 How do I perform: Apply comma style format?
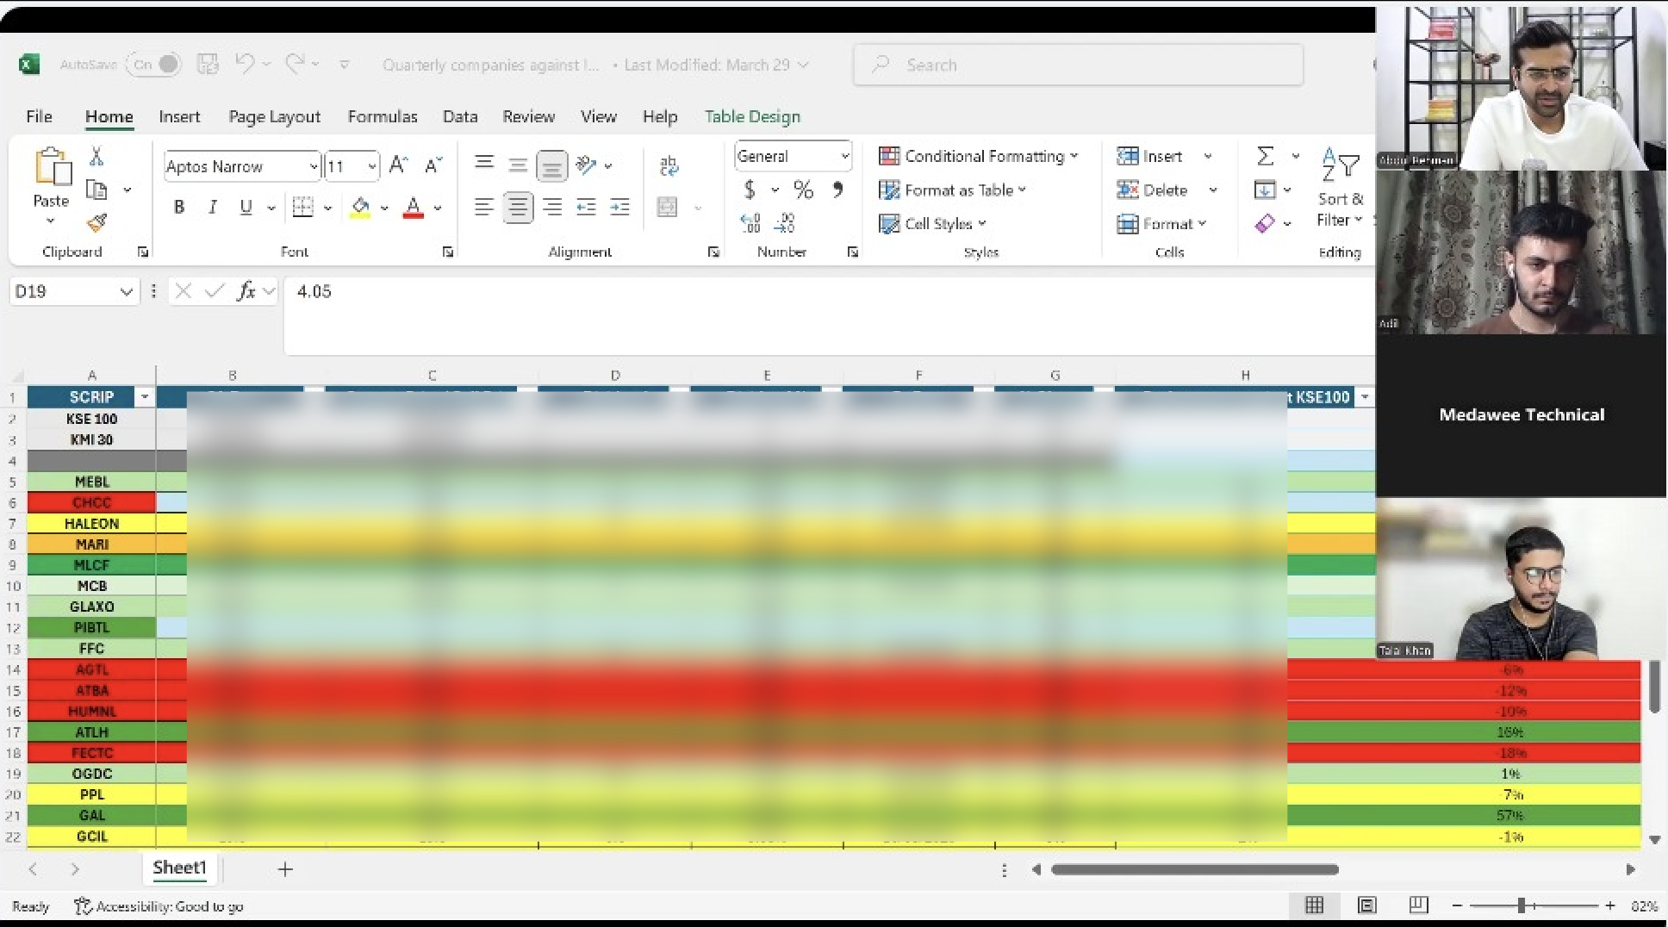point(838,190)
